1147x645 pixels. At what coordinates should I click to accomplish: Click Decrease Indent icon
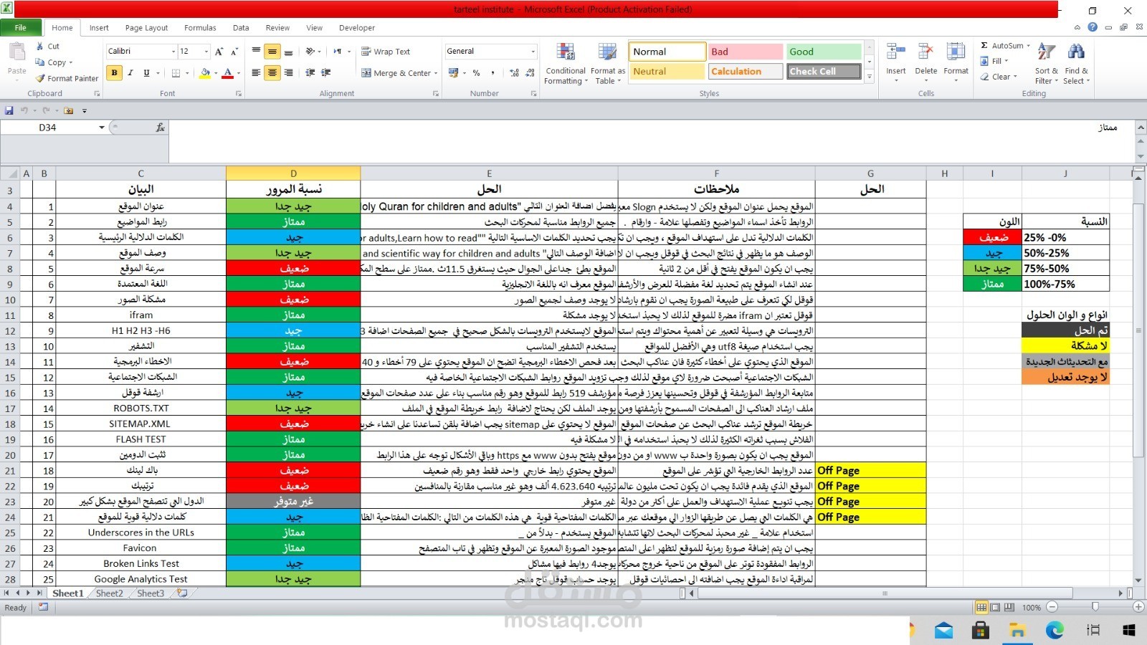pos(310,72)
